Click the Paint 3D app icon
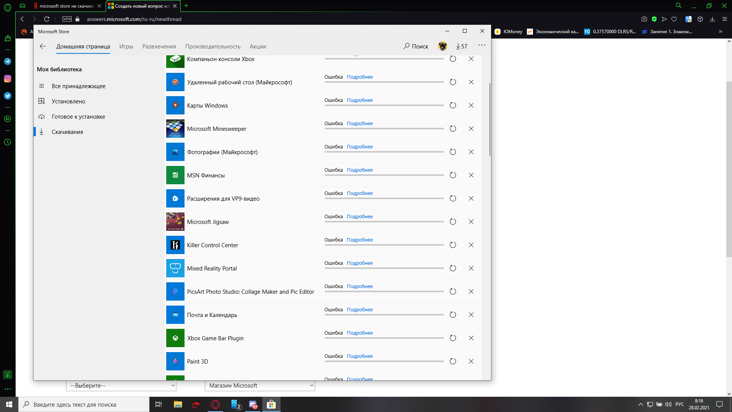The image size is (732, 412). [175, 361]
